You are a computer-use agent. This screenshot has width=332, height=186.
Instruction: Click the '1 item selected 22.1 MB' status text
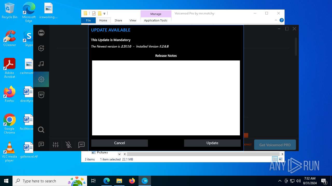tap(116, 159)
